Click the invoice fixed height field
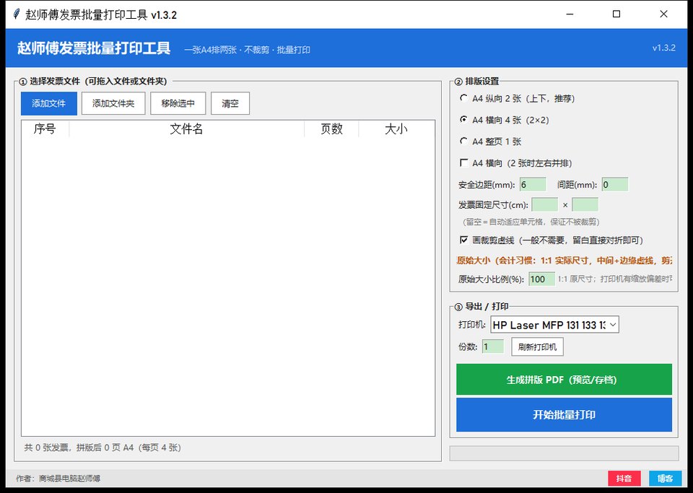 coord(585,204)
